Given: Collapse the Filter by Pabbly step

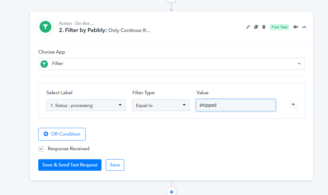Looking at the screenshot, I should click(304, 27).
